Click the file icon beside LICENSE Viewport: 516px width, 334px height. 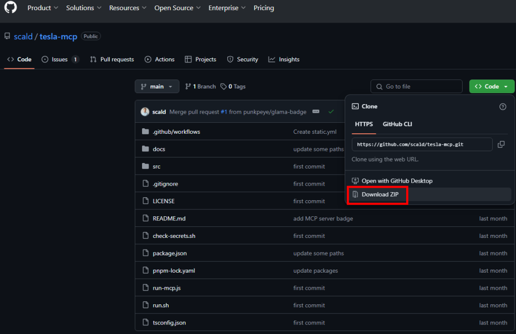coord(146,201)
